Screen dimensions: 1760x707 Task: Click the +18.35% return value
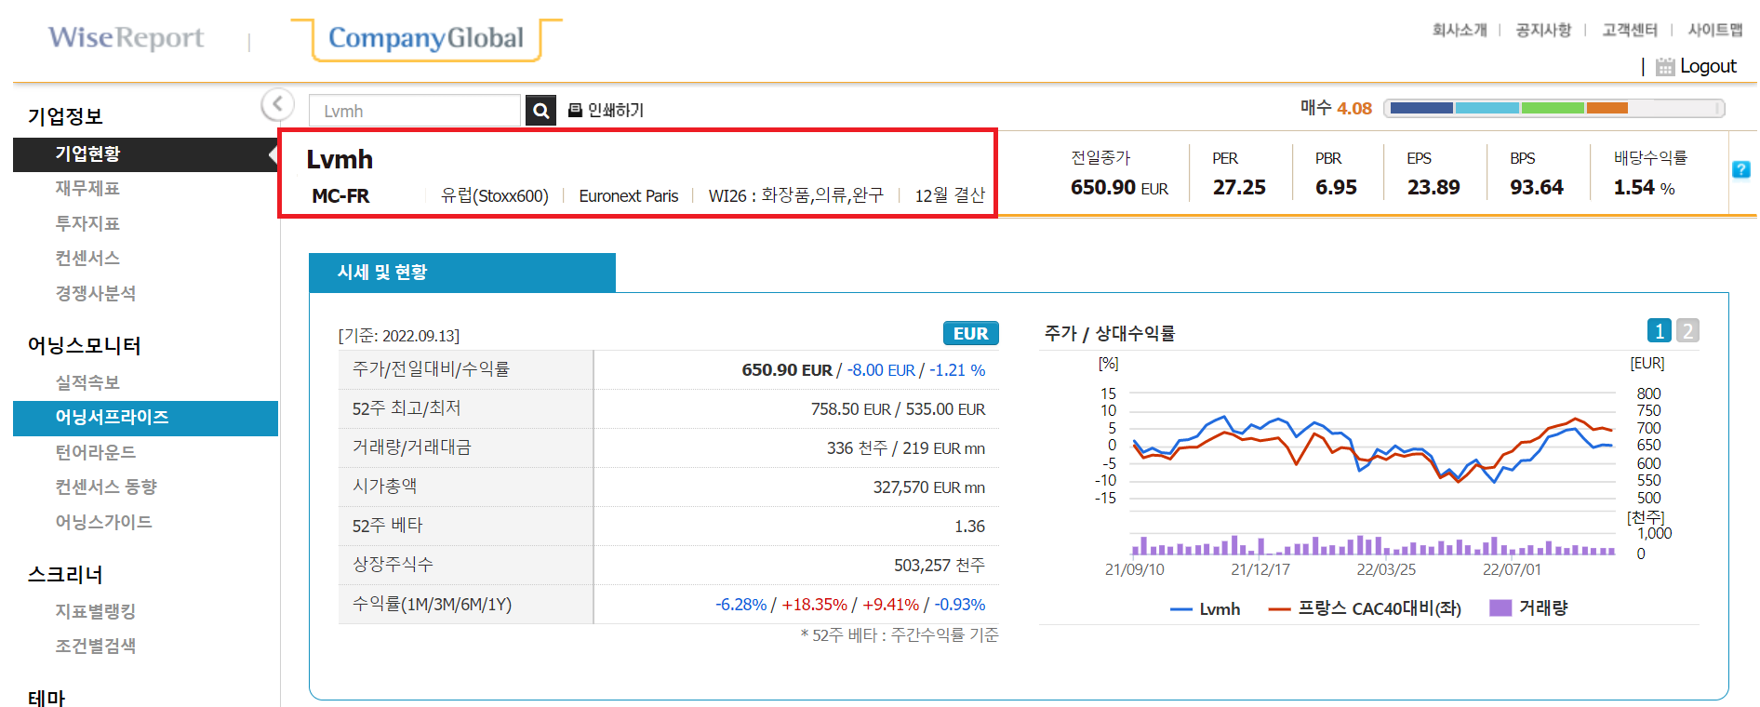point(814,605)
